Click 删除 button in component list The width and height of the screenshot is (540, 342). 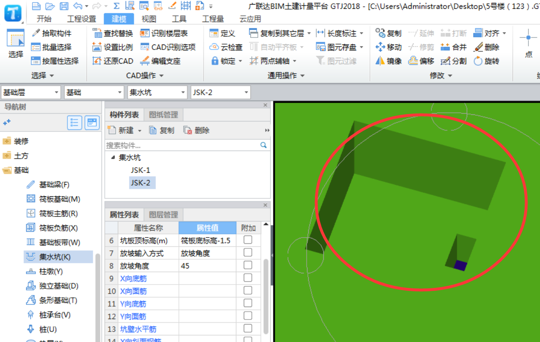click(x=197, y=131)
